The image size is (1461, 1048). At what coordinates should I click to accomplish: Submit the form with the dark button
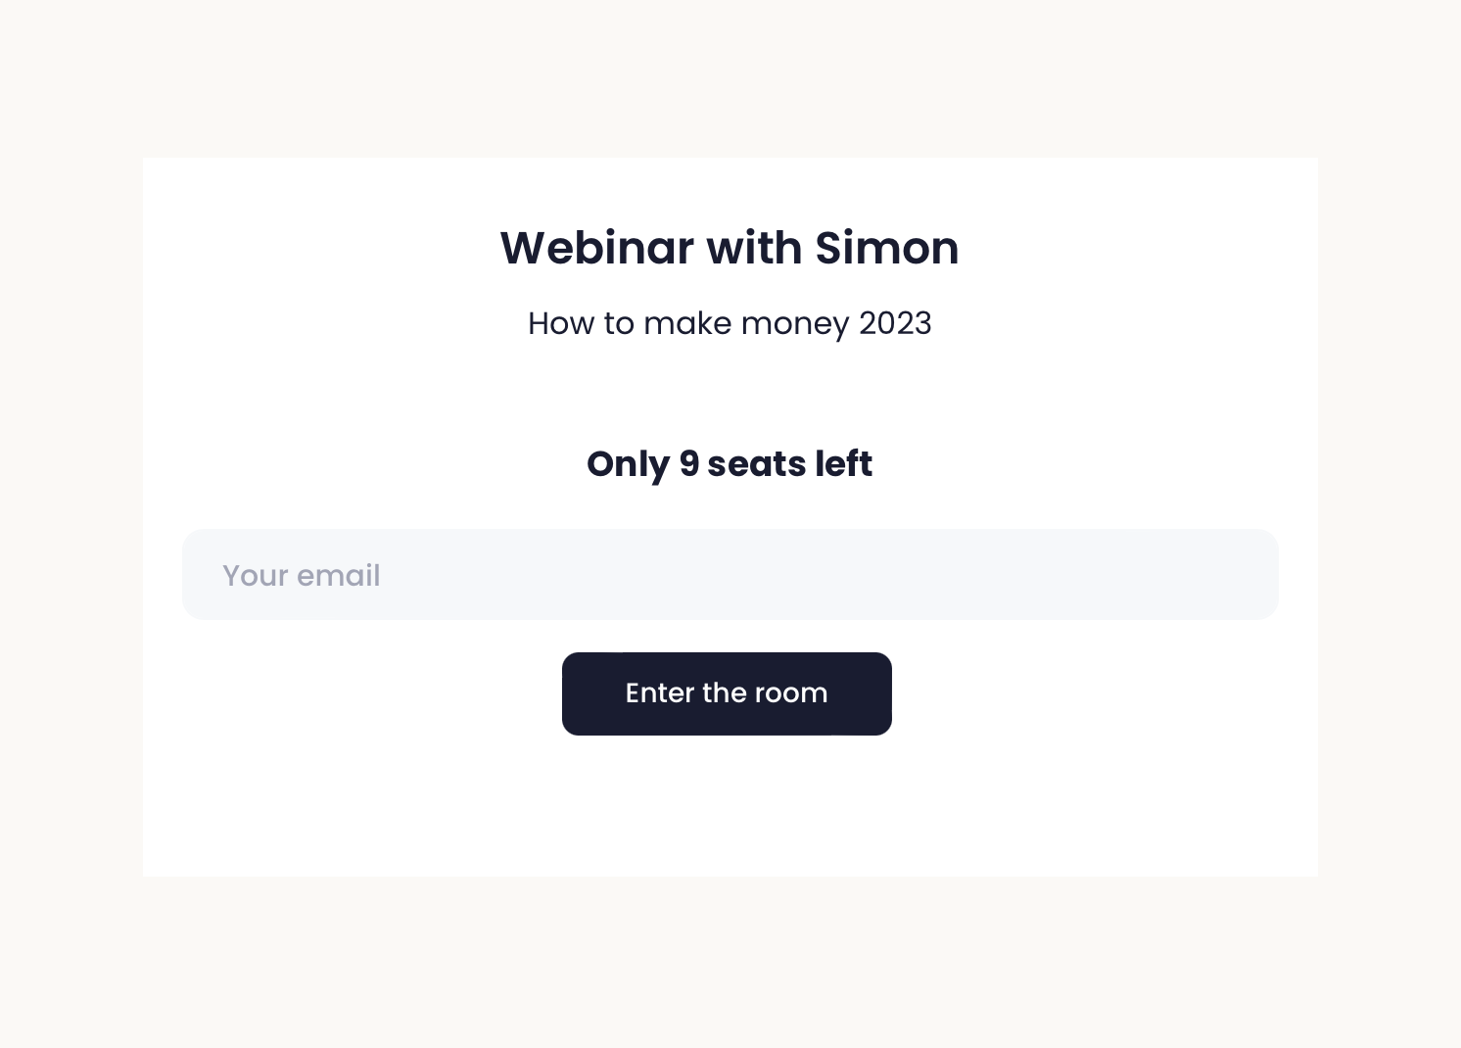(727, 693)
